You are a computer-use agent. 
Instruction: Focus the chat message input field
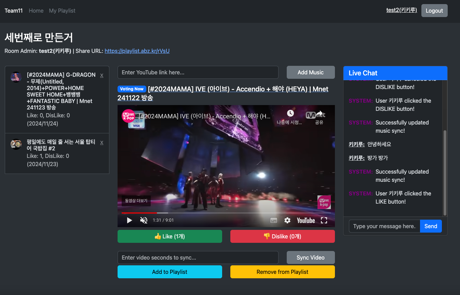click(384, 226)
